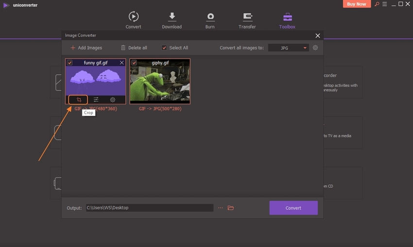Click Delete all
Screen dimensions: 413x247
click(134, 48)
